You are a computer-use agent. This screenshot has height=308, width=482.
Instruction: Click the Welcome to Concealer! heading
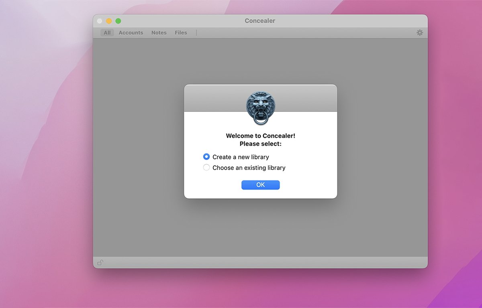(x=261, y=136)
